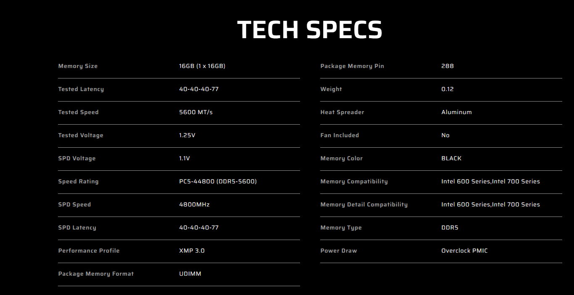Click the SPD Voltage label
574x295 pixels.
coord(77,158)
